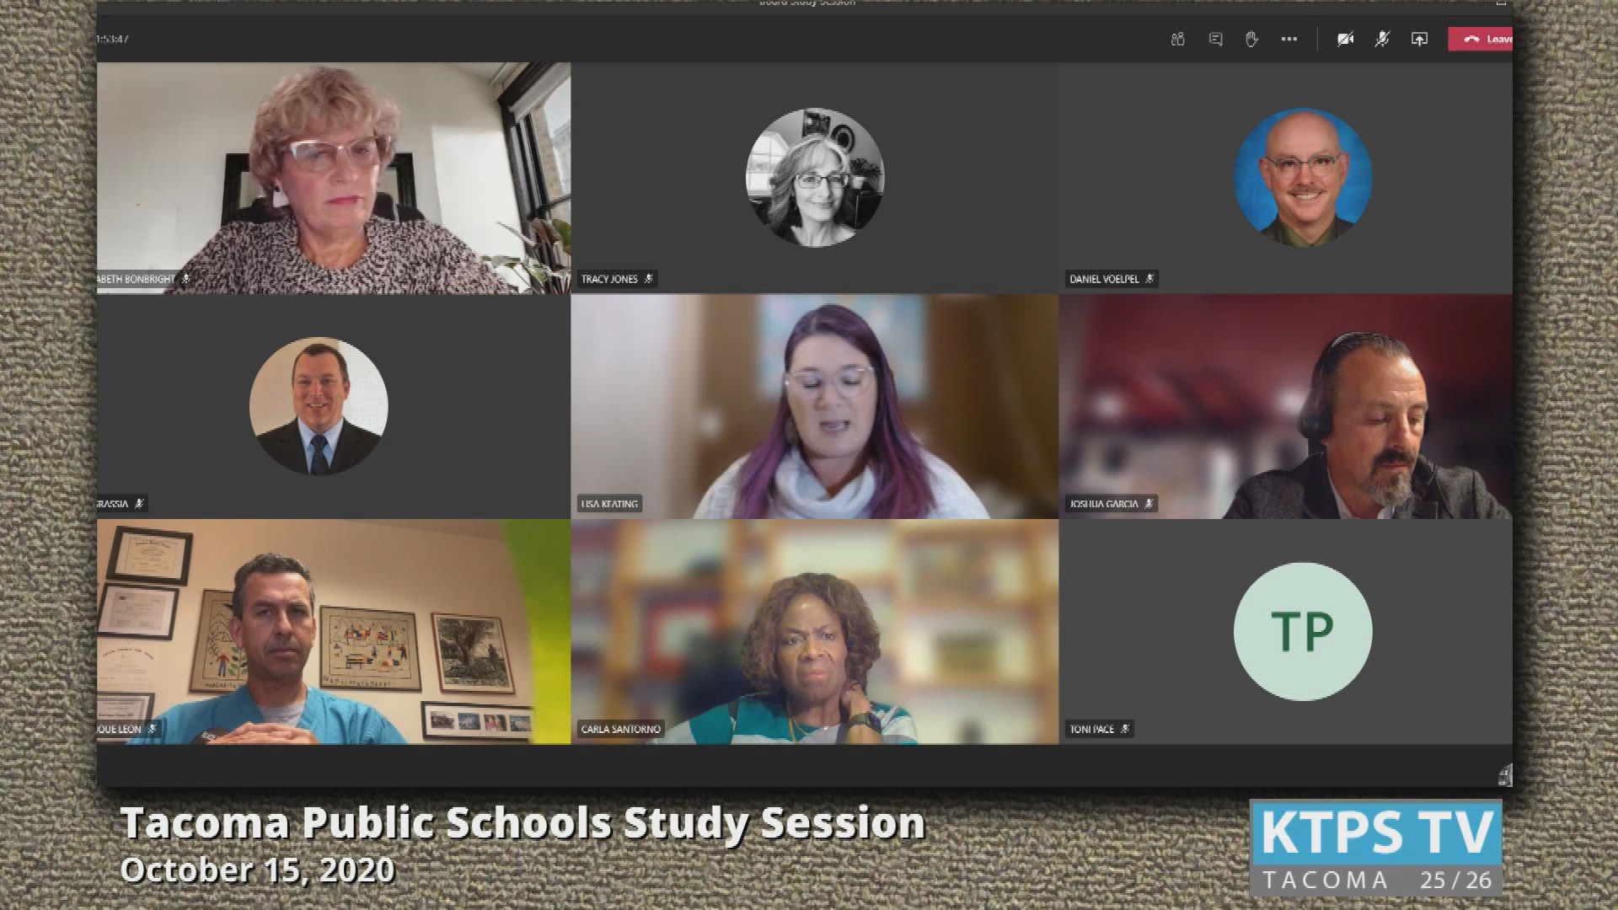The height and width of the screenshot is (910, 1618).
Task: Click Grassia's circular profile photo
Action: [319, 406]
